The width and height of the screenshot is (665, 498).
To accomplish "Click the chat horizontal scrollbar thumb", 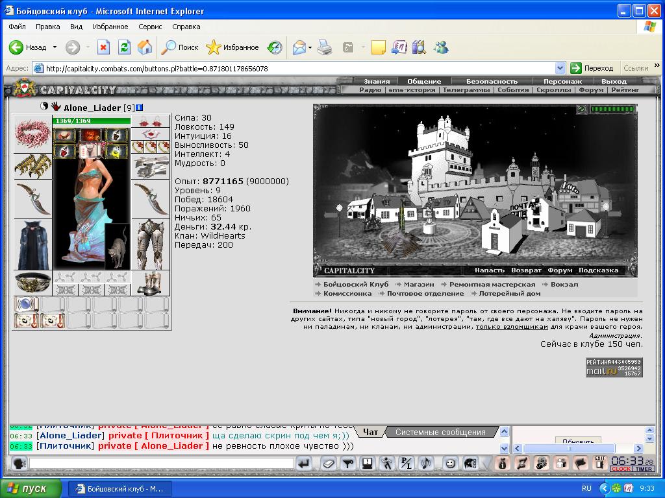I will tap(569, 448).
